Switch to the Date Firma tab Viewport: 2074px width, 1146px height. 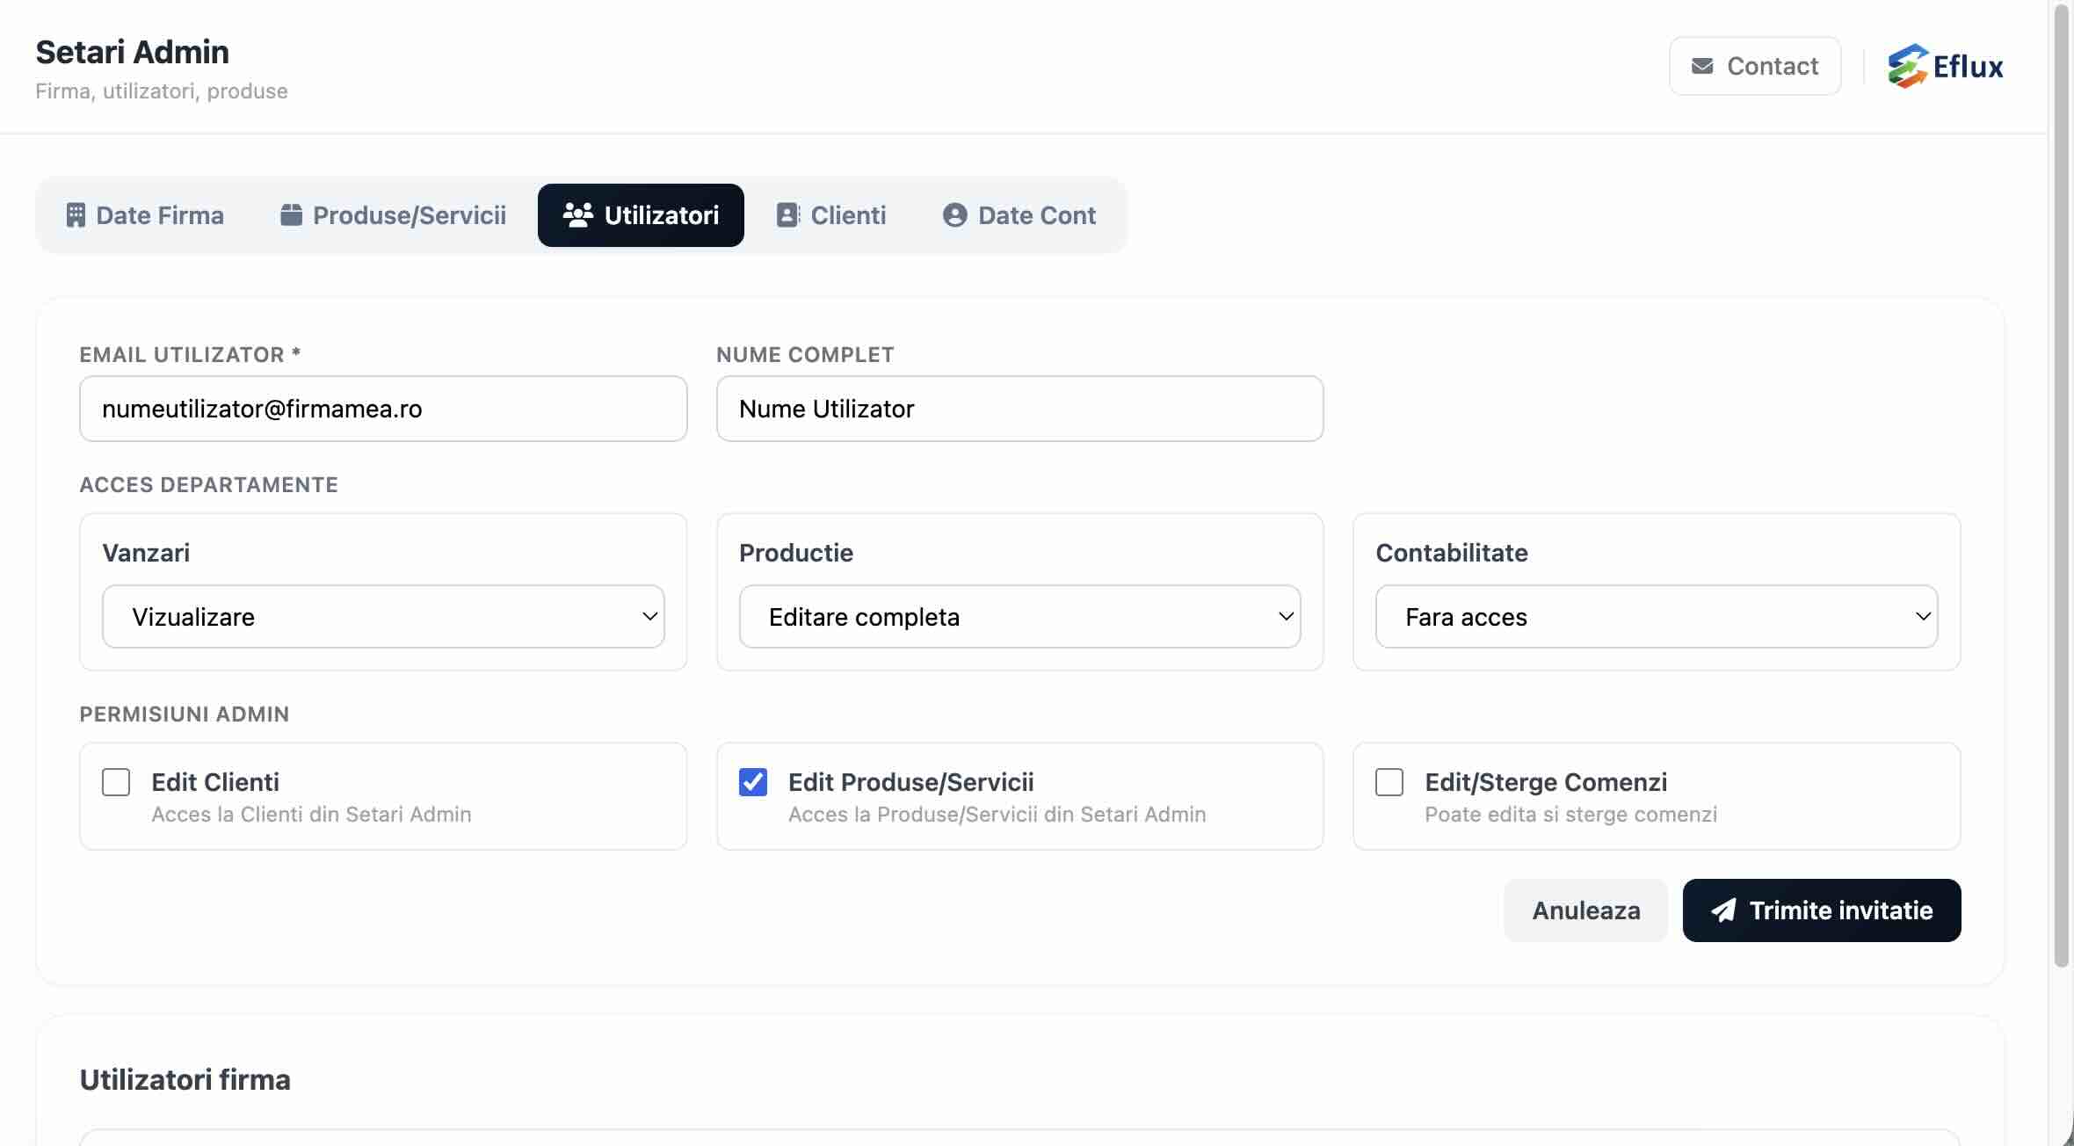tap(145, 215)
